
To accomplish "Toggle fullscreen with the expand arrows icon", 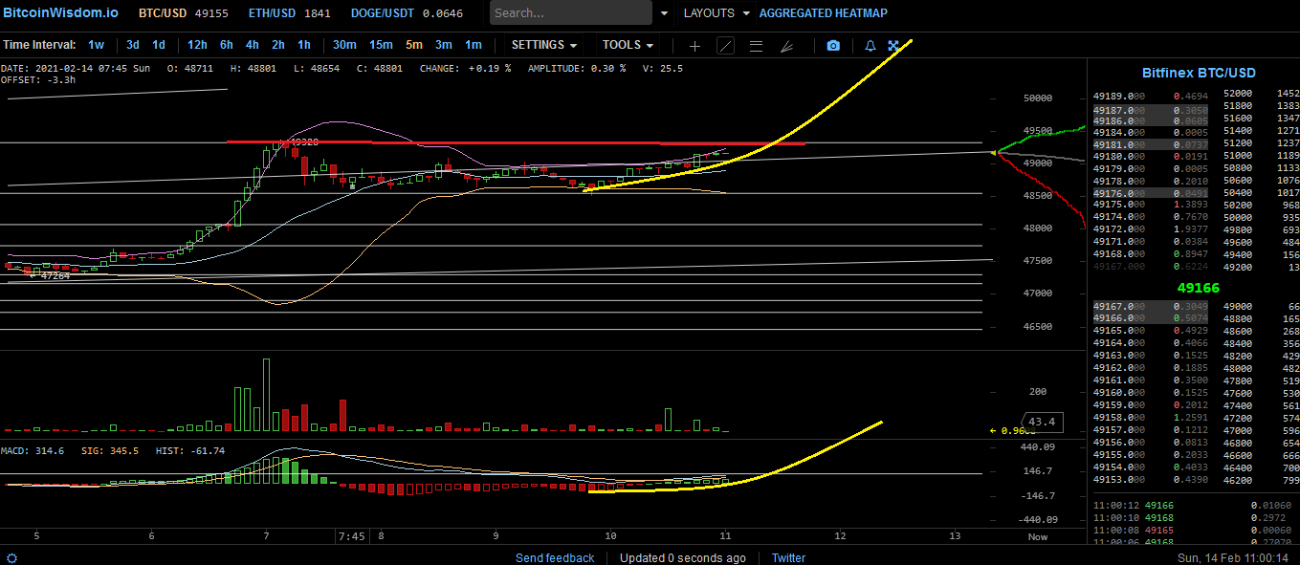I will [x=893, y=46].
